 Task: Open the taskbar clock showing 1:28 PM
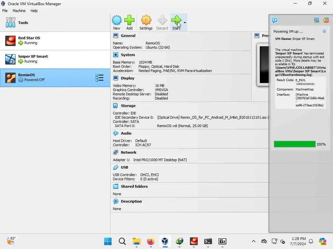(x=299, y=241)
